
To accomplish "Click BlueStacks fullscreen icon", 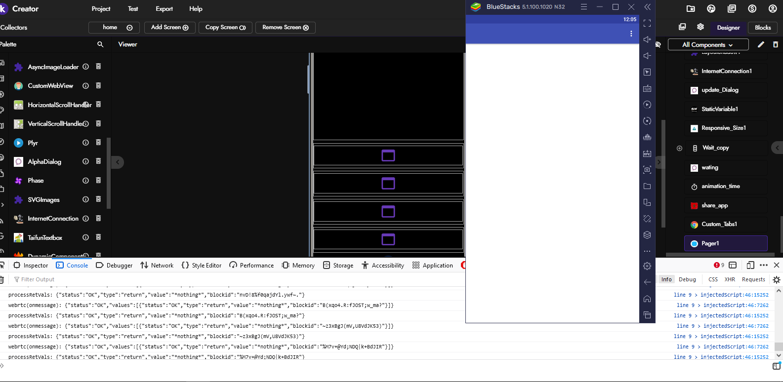I will [x=647, y=23].
